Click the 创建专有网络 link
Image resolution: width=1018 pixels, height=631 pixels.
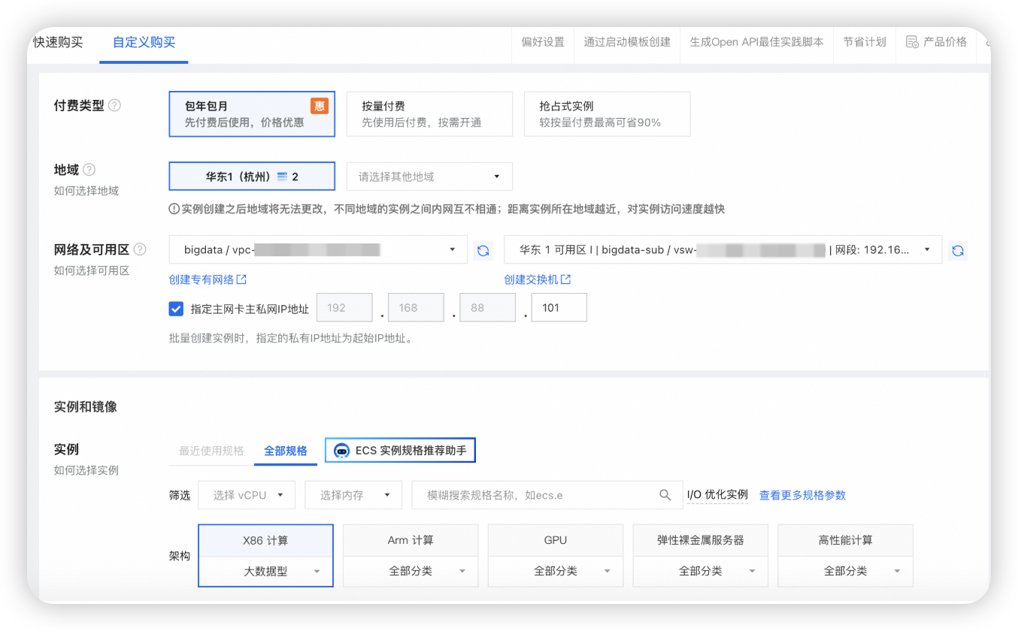[x=204, y=279]
